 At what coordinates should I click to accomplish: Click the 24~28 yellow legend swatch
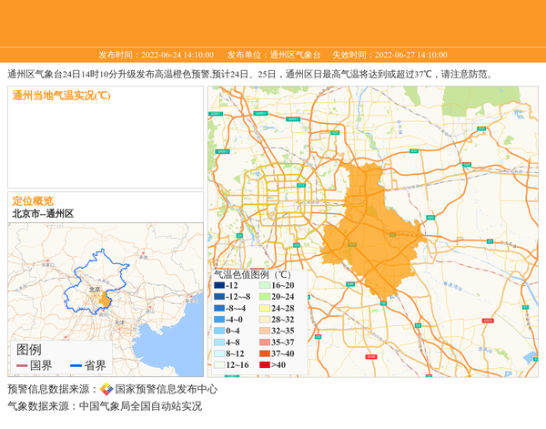point(264,309)
